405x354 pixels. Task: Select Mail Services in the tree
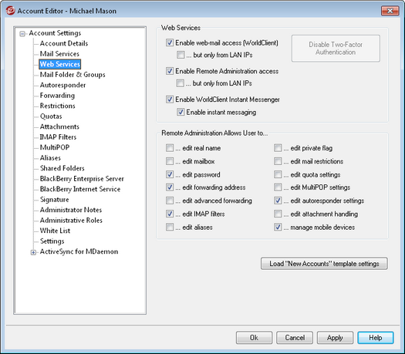59,54
